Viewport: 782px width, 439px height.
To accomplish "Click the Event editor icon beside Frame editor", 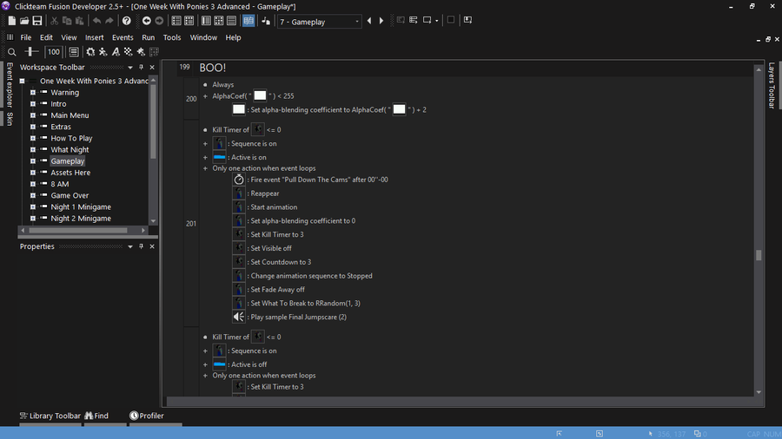I will pyautogui.click(x=206, y=21).
